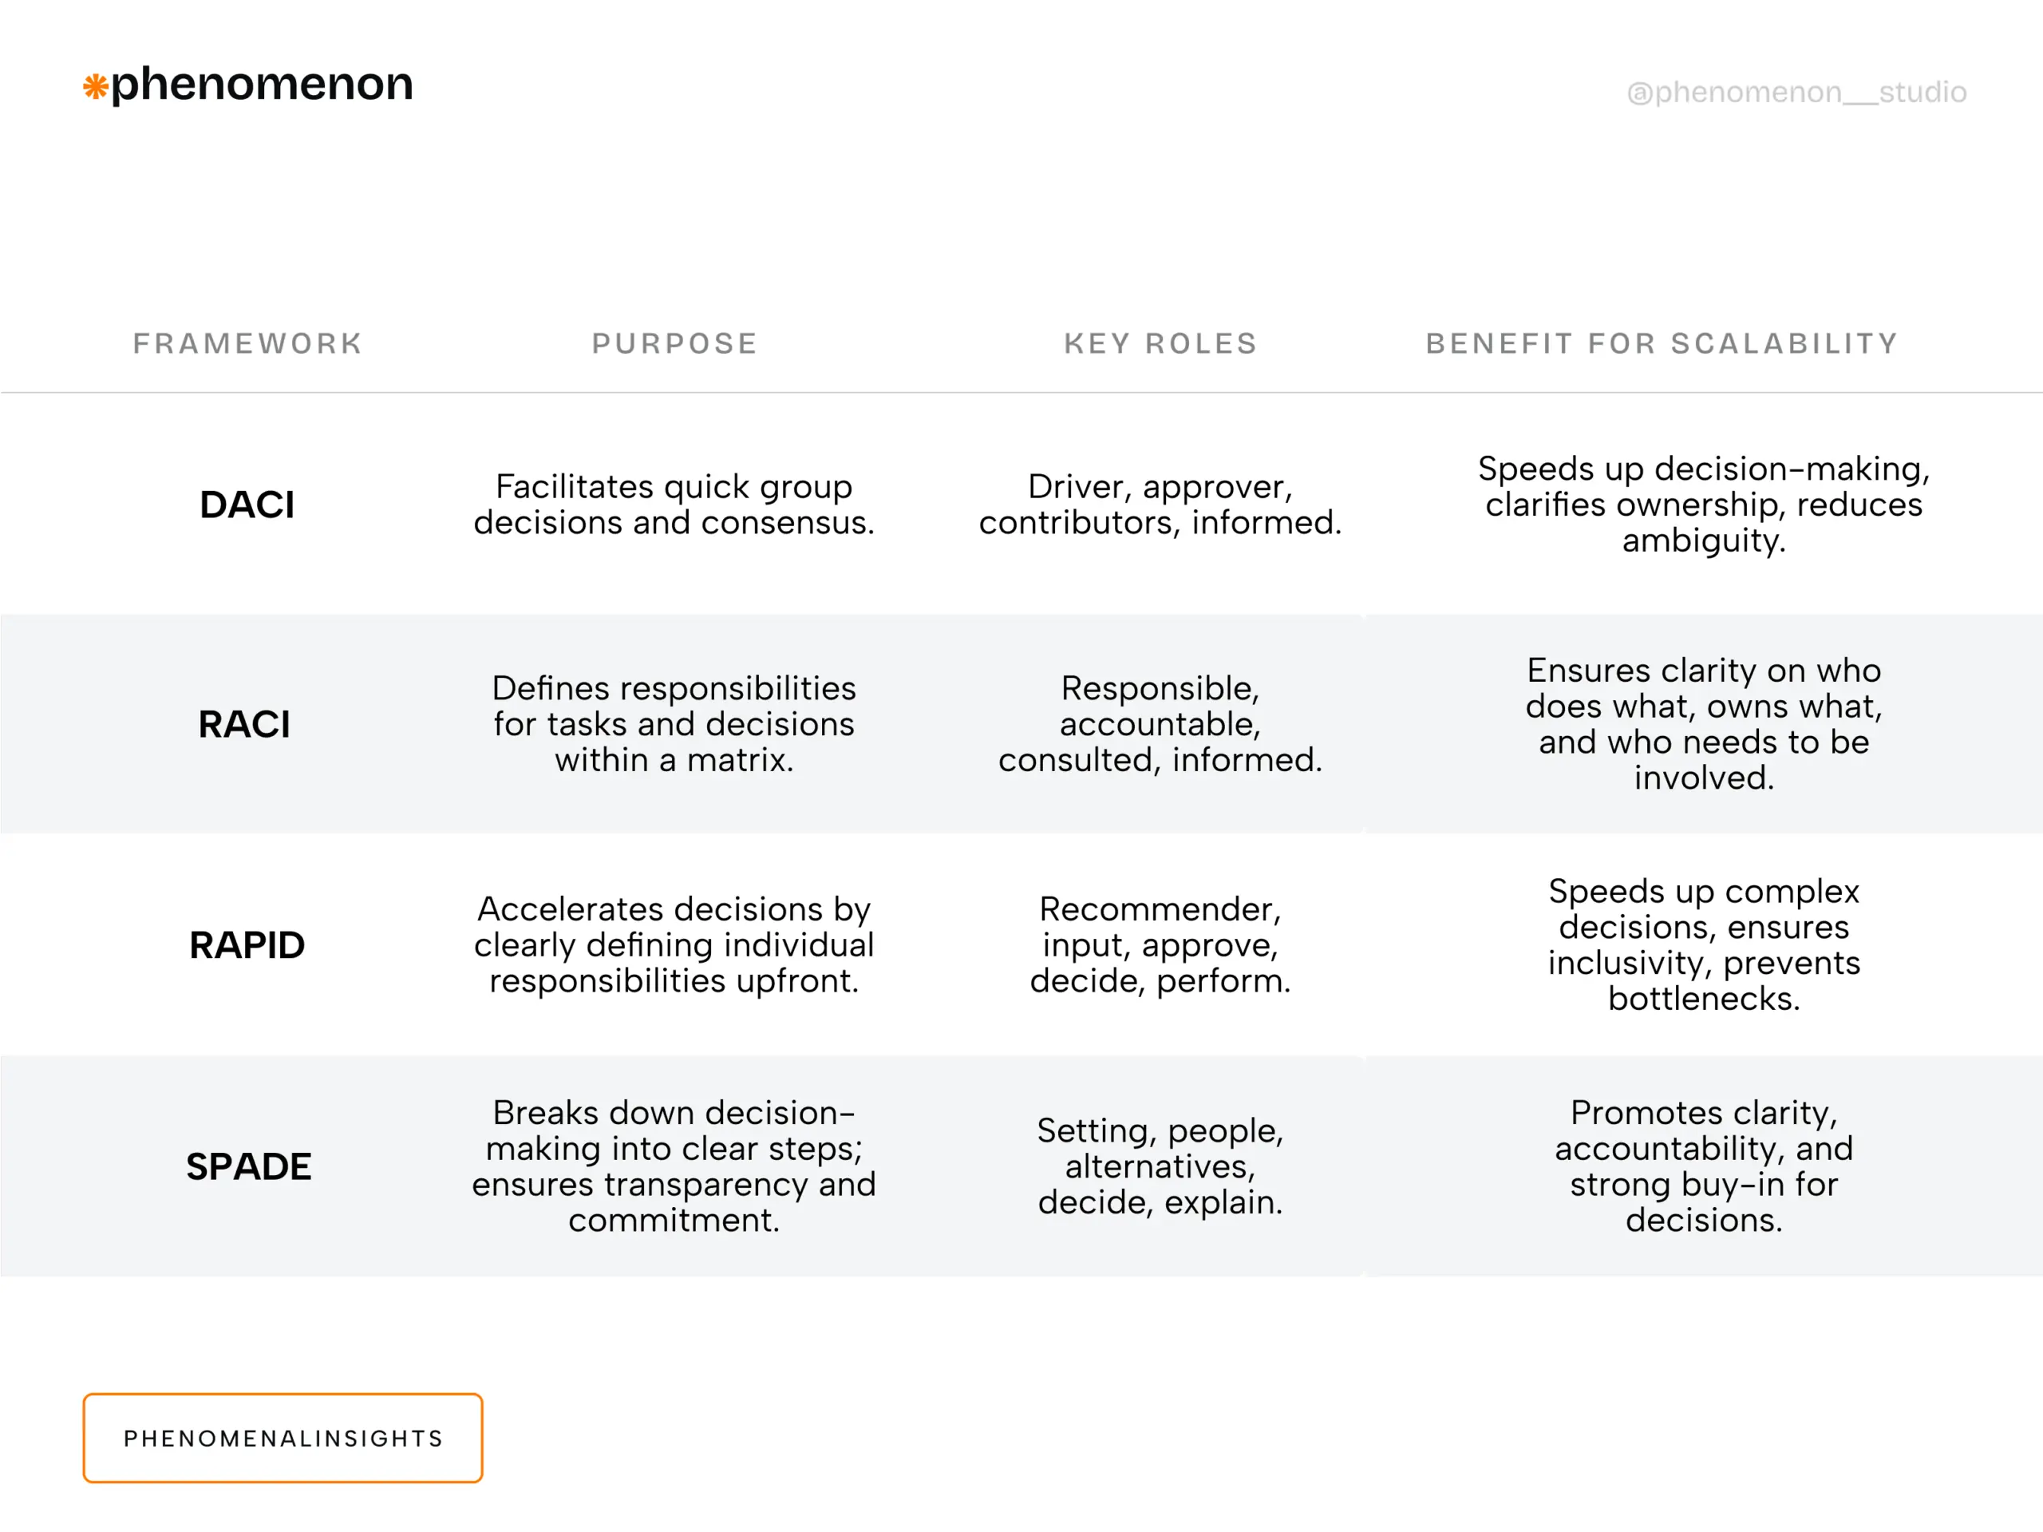This screenshot has height=1532, width=2043.
Task: Click RACI roles 'Responsible, accountable' cell
Action: 1160,724
